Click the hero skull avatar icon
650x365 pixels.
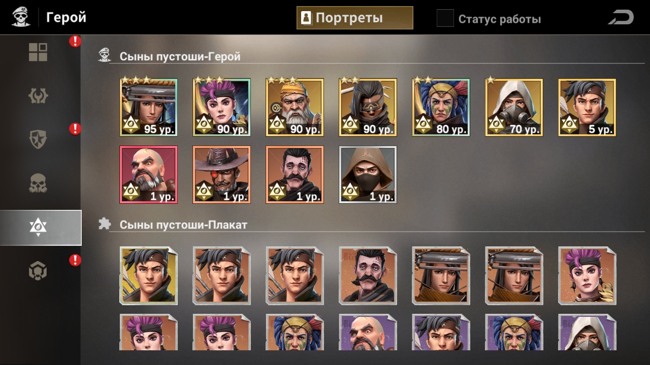[21, 17]
